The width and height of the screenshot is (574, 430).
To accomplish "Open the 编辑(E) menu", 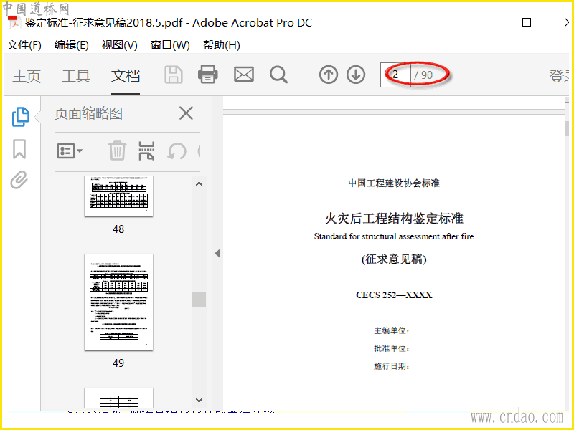I will click(71, 45).
